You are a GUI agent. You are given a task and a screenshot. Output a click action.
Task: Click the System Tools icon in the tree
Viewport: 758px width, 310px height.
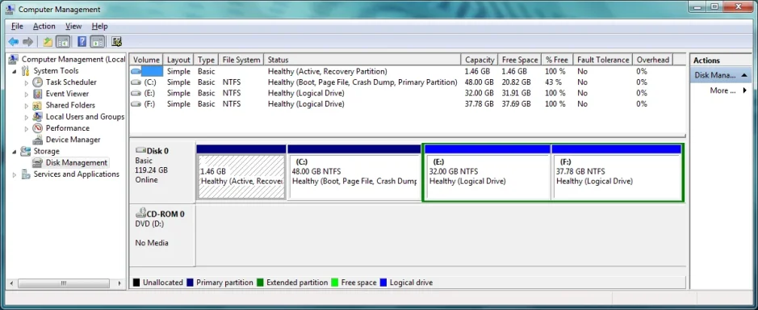pyautogui.click(x=26, y=70)
